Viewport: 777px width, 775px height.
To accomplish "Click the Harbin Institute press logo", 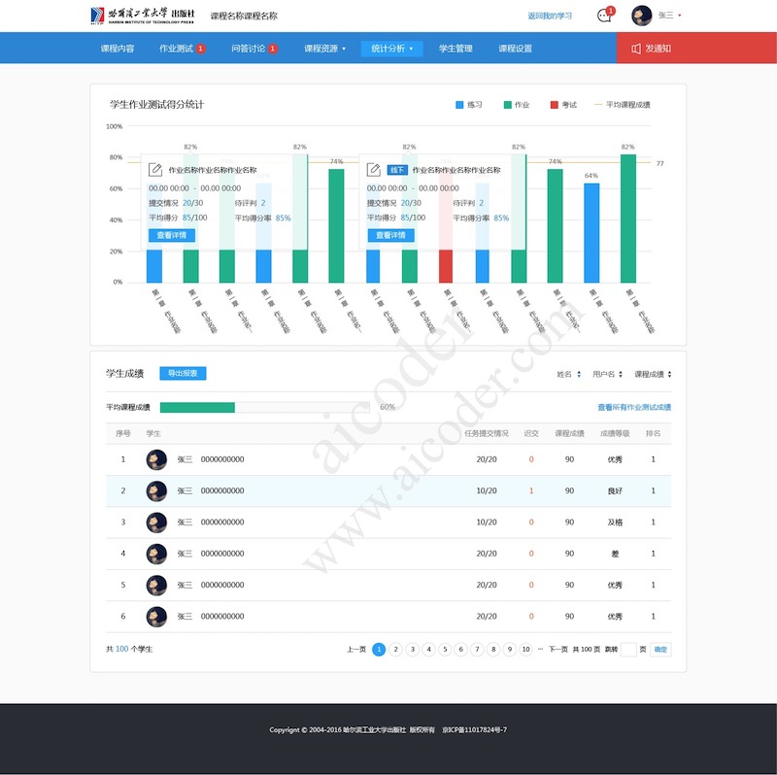I will tap(147, 16).
